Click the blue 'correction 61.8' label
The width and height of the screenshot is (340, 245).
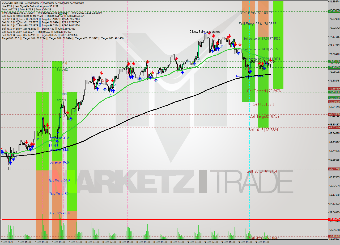pyautogui.click(x=59, y=150)
